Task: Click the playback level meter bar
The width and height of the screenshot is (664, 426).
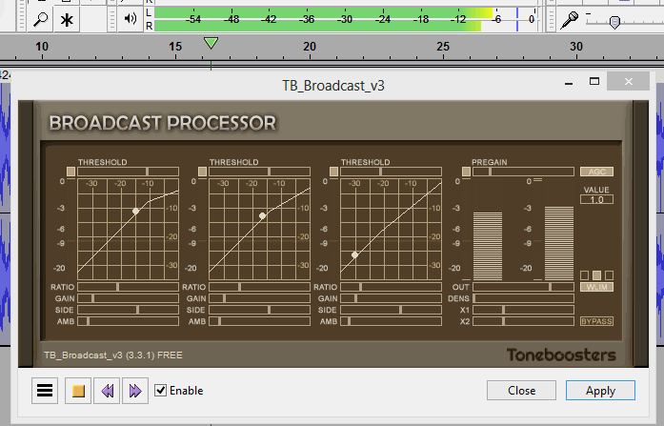Action: click(x=345, y=19)
